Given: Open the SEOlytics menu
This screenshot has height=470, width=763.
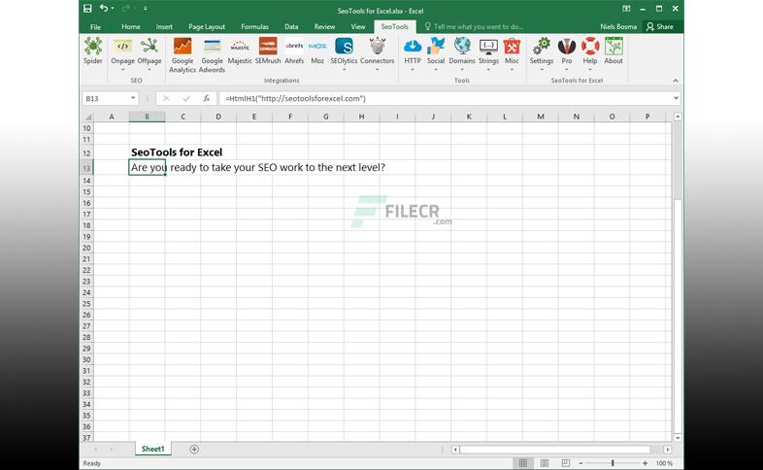Looking at the screenshot, I should click(344, 54).
